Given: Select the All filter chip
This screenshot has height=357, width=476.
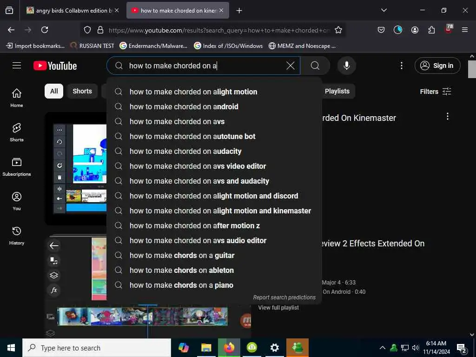Looking at the screenshot, I should (54, 91).
